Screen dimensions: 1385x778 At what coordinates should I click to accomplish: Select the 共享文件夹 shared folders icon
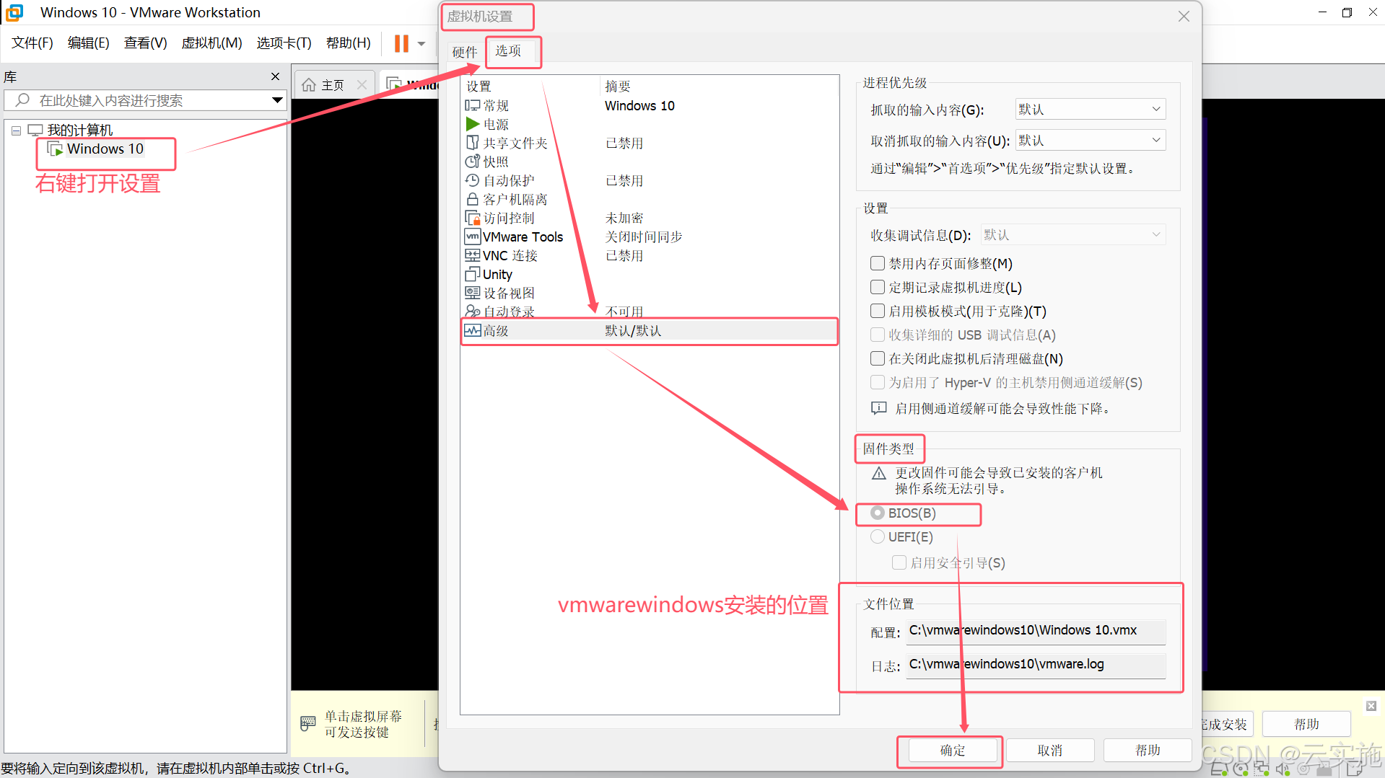pyautogui.click(x=472, y=143)
